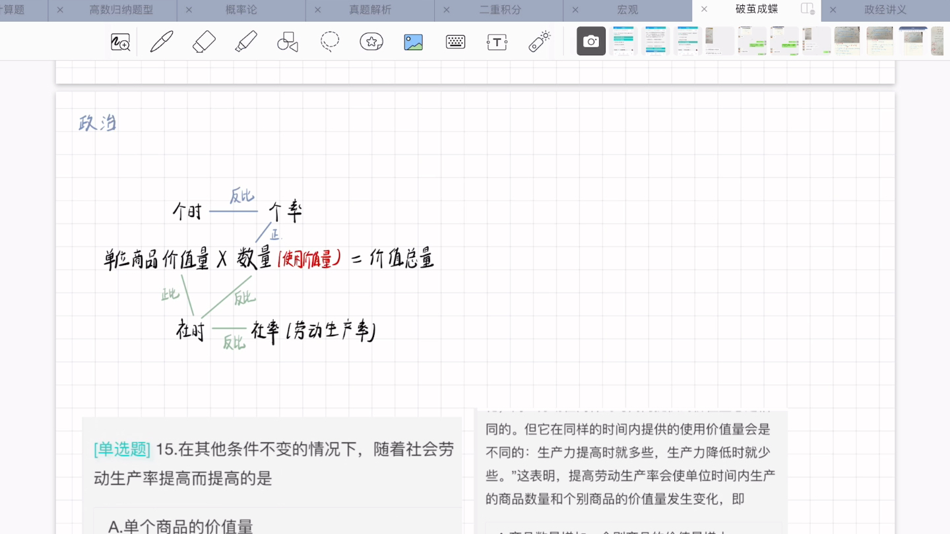Switch to the 二重积分 tab
950x534 pixels.
(502, 10)
